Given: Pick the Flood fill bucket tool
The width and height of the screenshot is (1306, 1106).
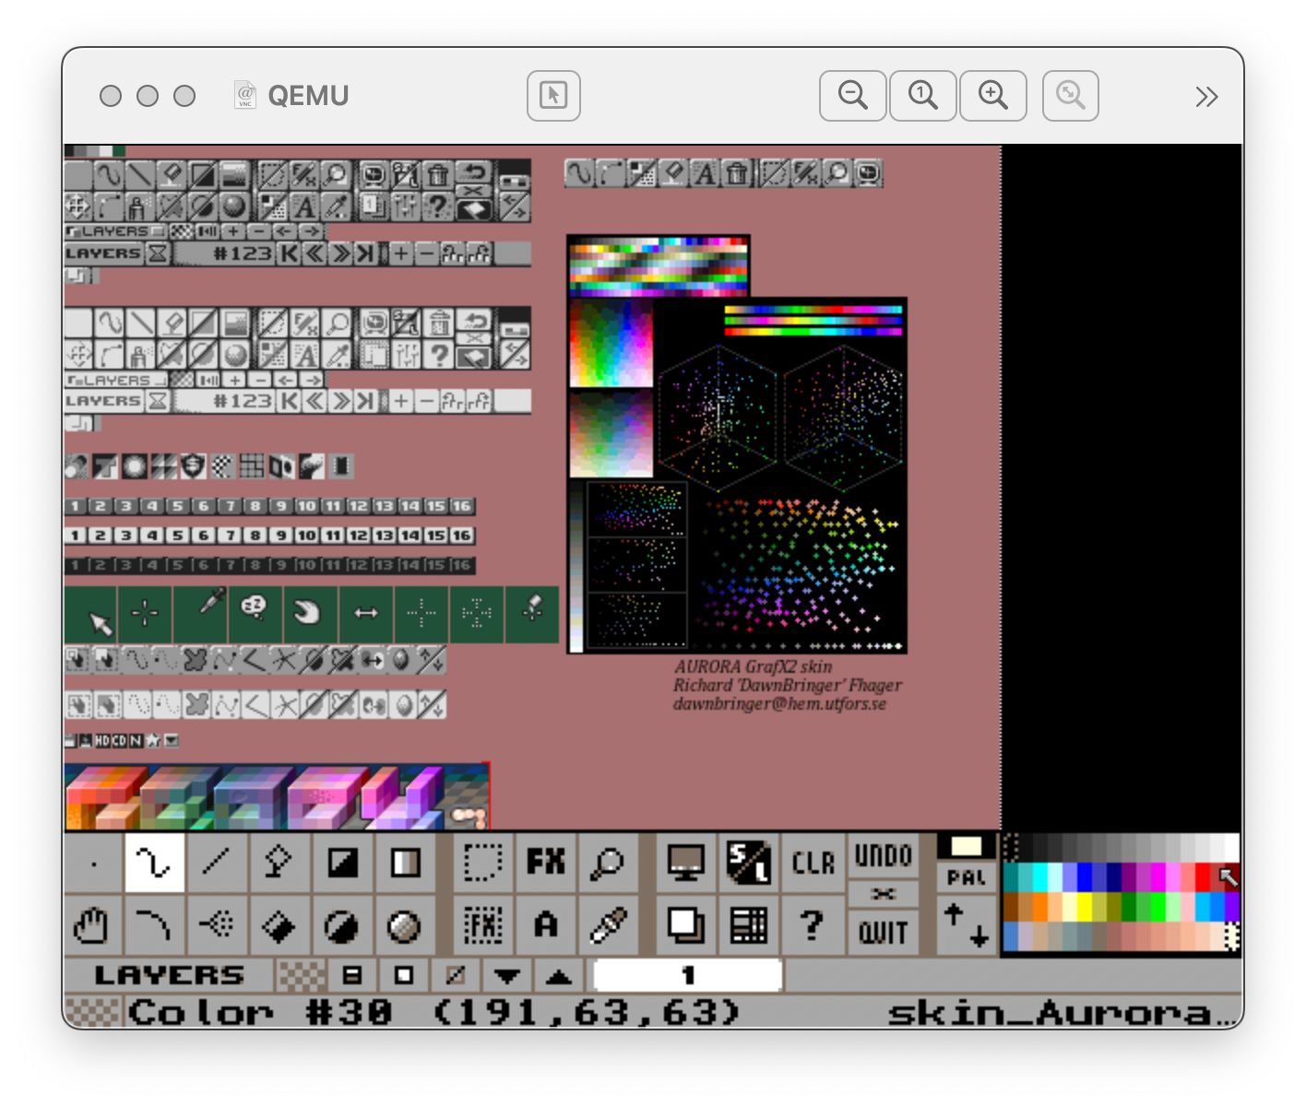Looking at the screenshot, I should click(x=278, y=924).
